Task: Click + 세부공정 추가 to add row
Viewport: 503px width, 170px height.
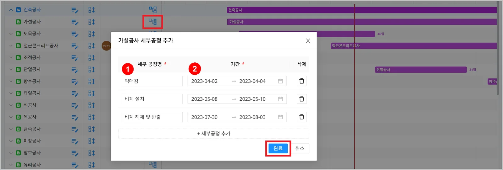Action: pyautogui.click(x=214, y=133)
